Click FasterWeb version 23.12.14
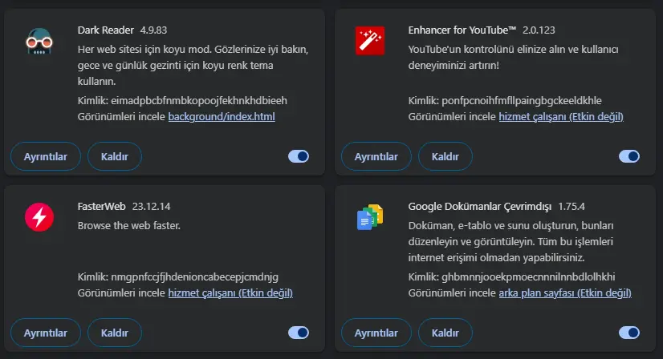663x359 pixels. (x=152, y=206)
